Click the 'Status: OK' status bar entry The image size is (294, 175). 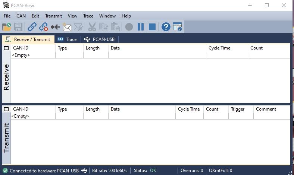pyautogui.click(x=145, y=171)
